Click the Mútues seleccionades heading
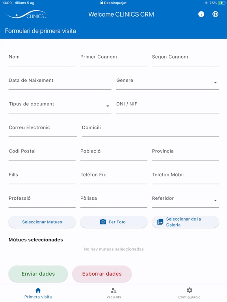The image size is (227, 302). click(36, 240)
